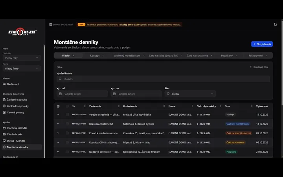Check the row MD/26/10/004 checkbox
Image resolution: width=283 pixels, height=177 pixels.
(67, 133)
